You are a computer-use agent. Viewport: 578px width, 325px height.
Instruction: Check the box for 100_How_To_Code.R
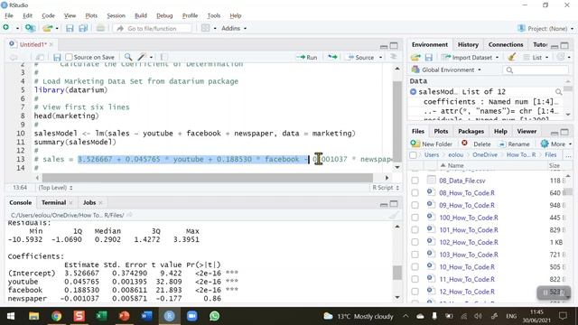coord(415,218)
